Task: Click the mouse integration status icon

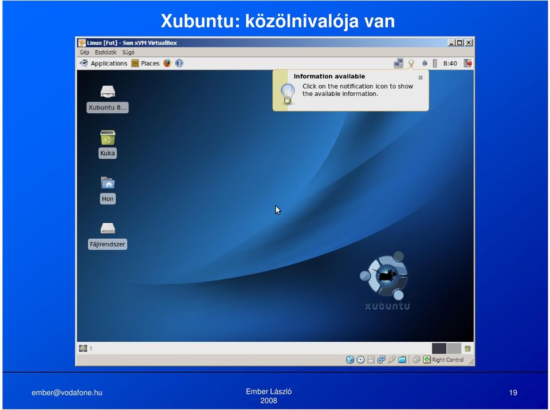Action: point(417,360)
